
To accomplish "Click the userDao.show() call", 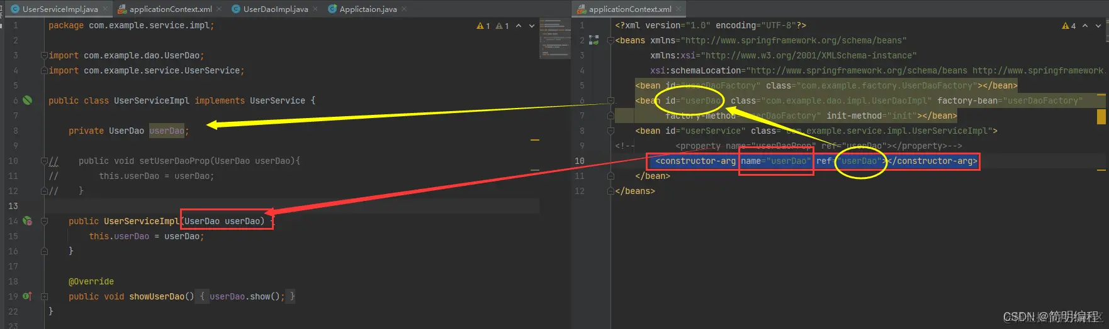I will pos(247,296).
